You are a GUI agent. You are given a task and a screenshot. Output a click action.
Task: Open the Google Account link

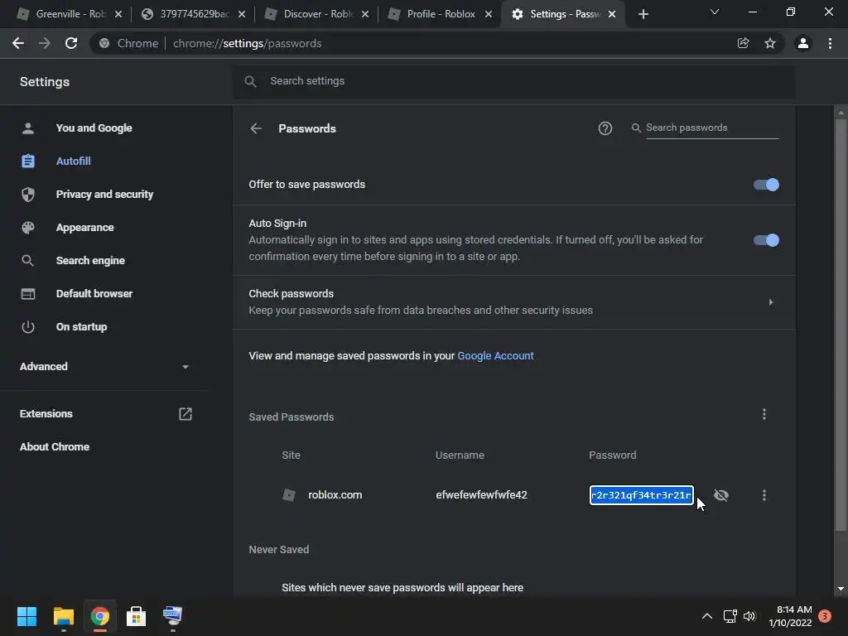pos(495,356)
